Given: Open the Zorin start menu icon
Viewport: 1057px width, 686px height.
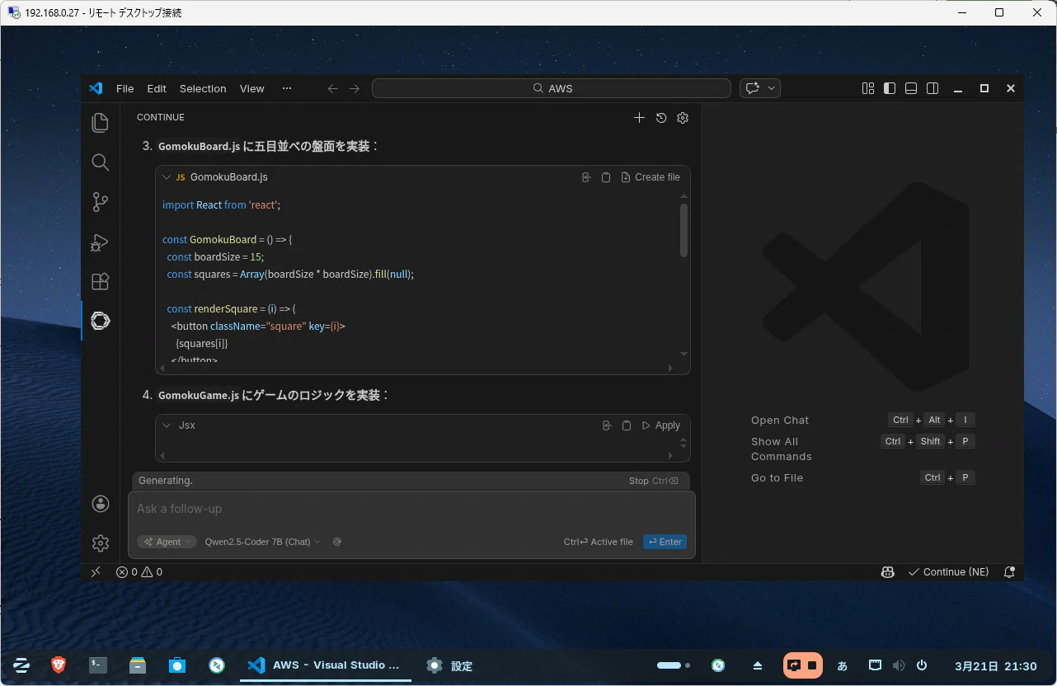Looking at the screenshot, I should point(21,665).
